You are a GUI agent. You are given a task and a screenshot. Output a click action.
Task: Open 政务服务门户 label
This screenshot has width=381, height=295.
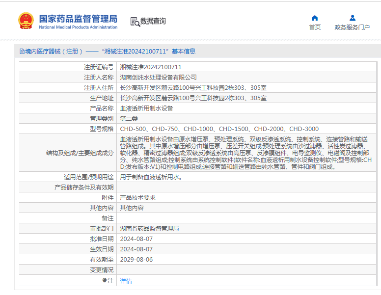(x=352, y=27)
